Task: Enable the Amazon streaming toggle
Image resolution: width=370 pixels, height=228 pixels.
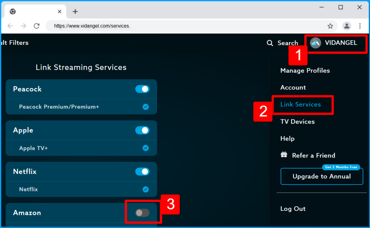Action: click(x=142, y=213)
